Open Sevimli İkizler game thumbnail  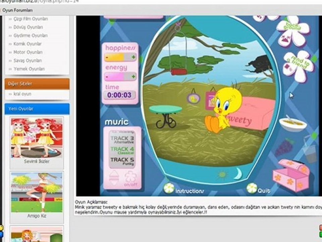(37, 138)
